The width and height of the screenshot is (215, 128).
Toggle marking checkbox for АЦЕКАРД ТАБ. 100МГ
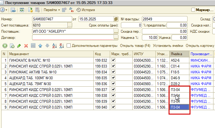[113, 78]
